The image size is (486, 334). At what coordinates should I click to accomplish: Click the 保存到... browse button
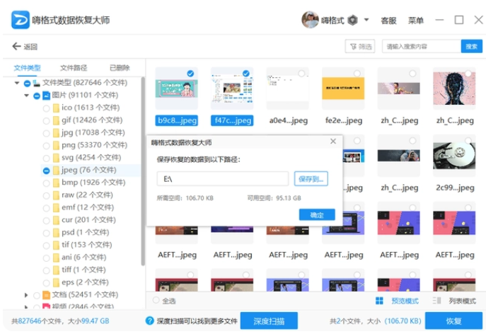(311, 179)
